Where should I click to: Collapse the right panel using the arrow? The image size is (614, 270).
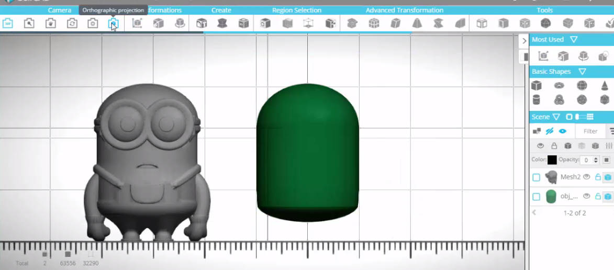[x=524, y=41]
